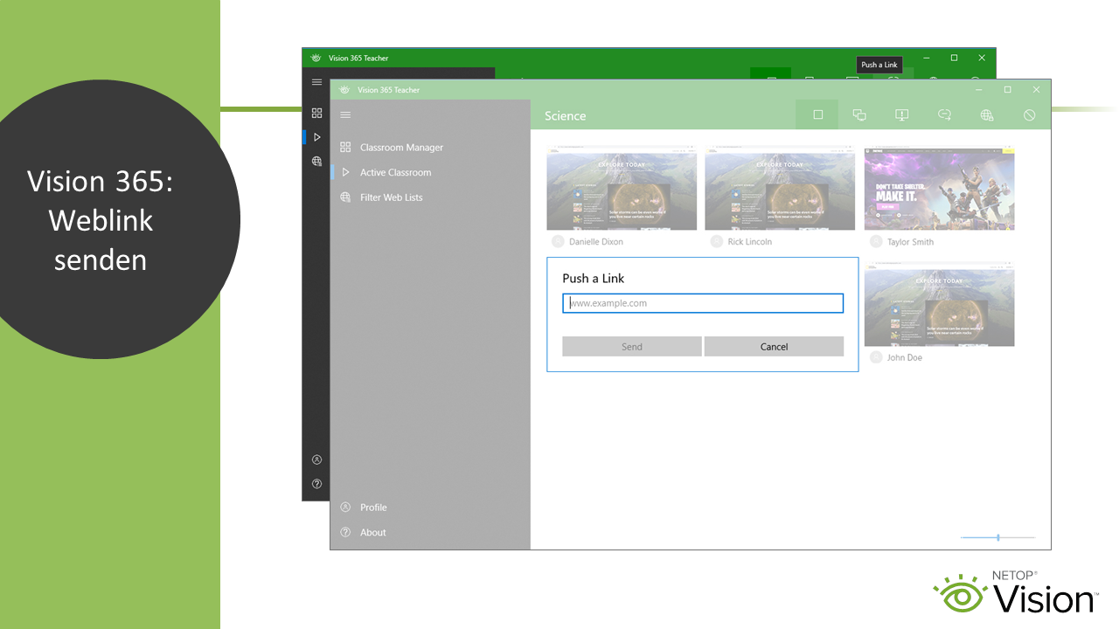Open Danielle Dixon's screen thumbnail
The image size is (1119, 629).
tap(622, 189)
